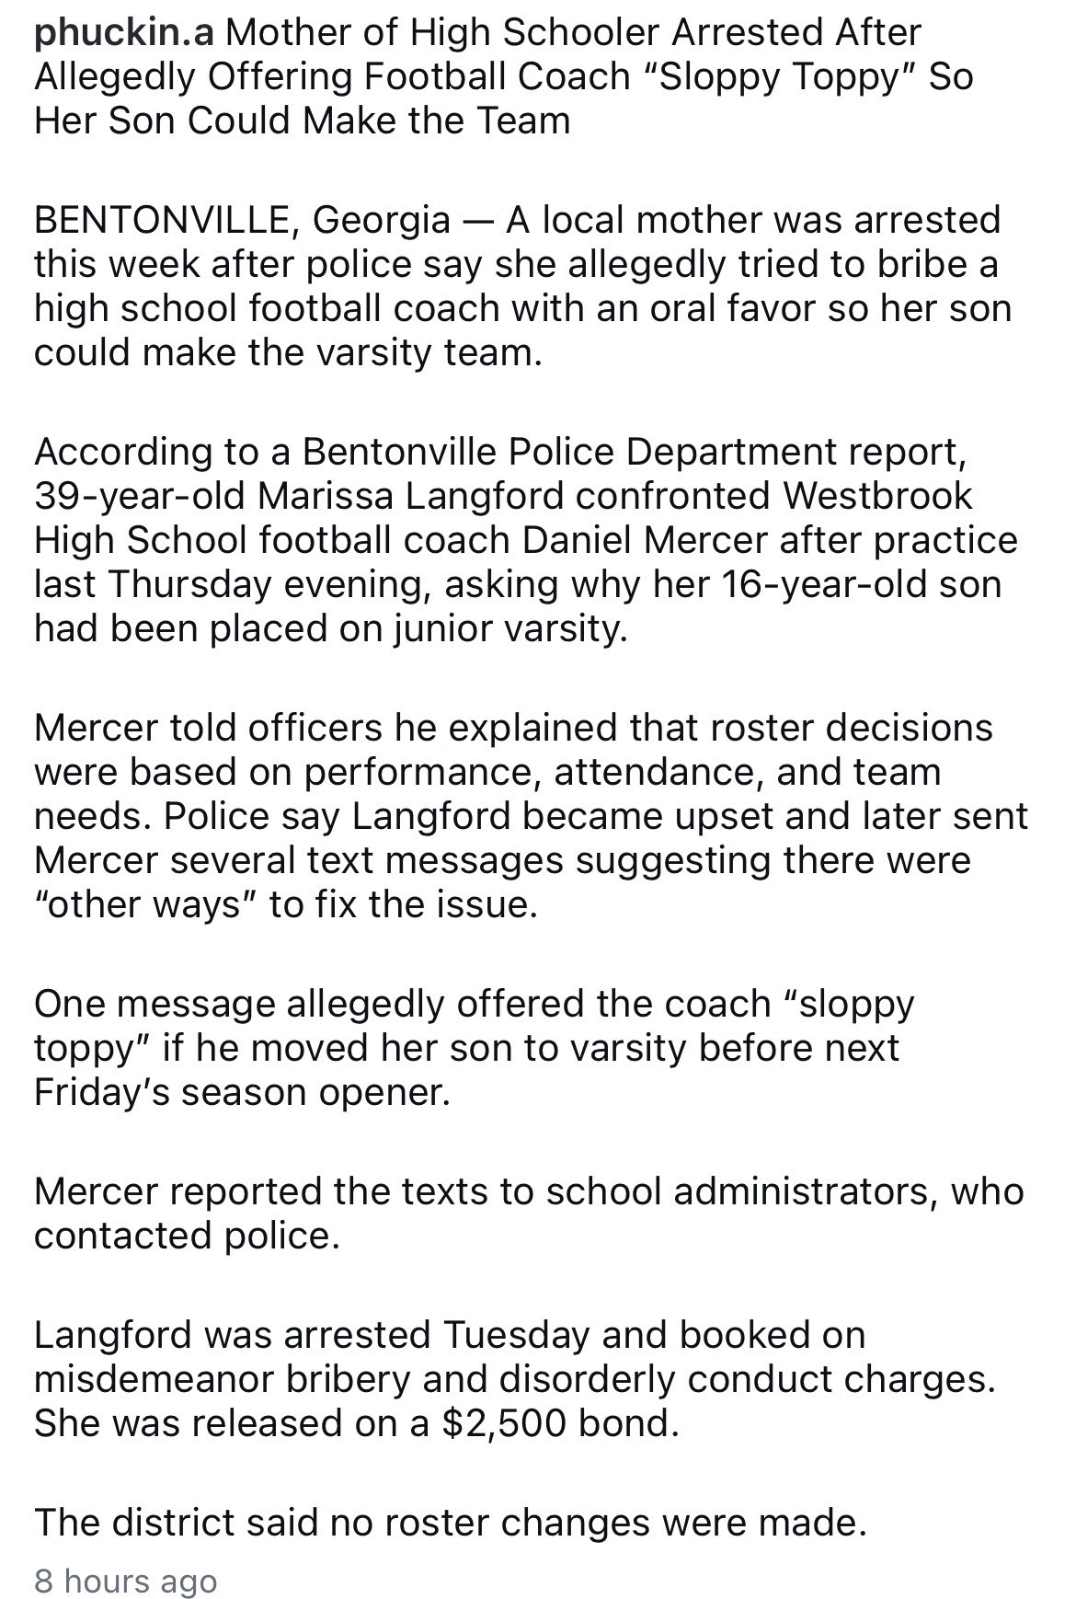Viewport: 1076px width, 1599px height.
Task: Tap 'had been placed on junior varsity' line
Action: [331, 628]
